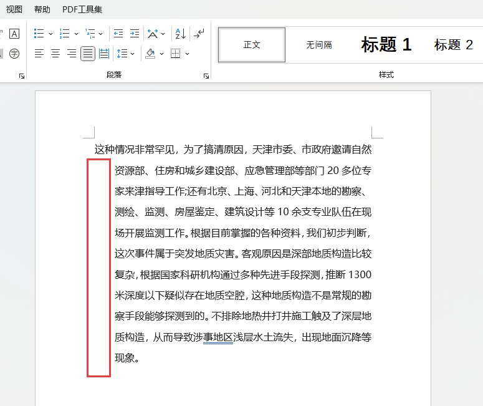The image size is (483, 406).
Task: Toggle justified alignment button
Action: (88, 54)
